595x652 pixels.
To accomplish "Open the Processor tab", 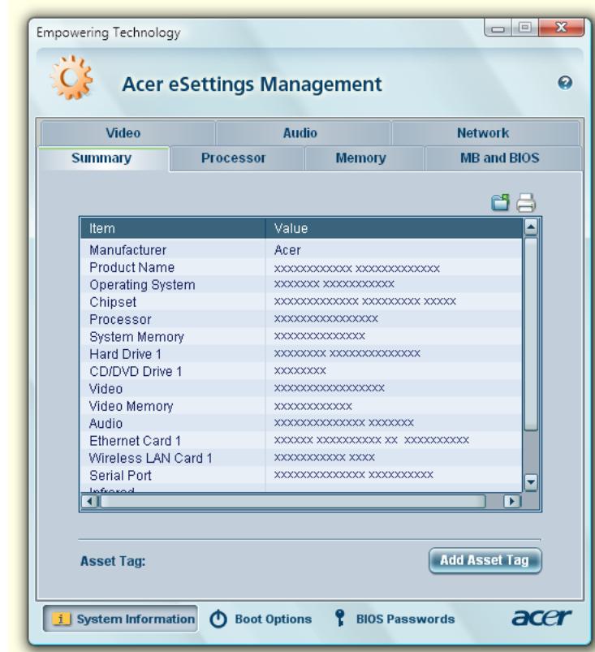I will [x=237, y=158].
